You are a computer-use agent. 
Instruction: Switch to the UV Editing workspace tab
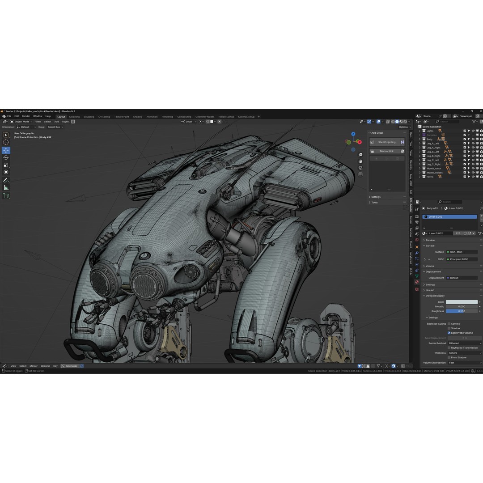(x=104, y=117)
